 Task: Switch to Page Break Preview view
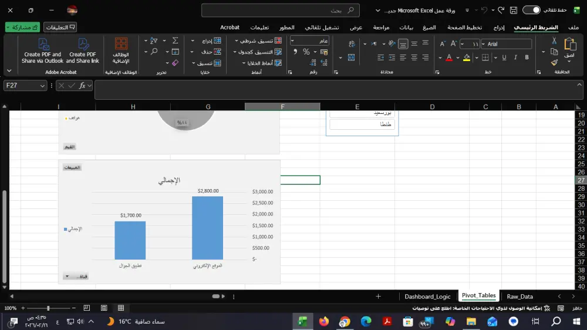(87, 308)
